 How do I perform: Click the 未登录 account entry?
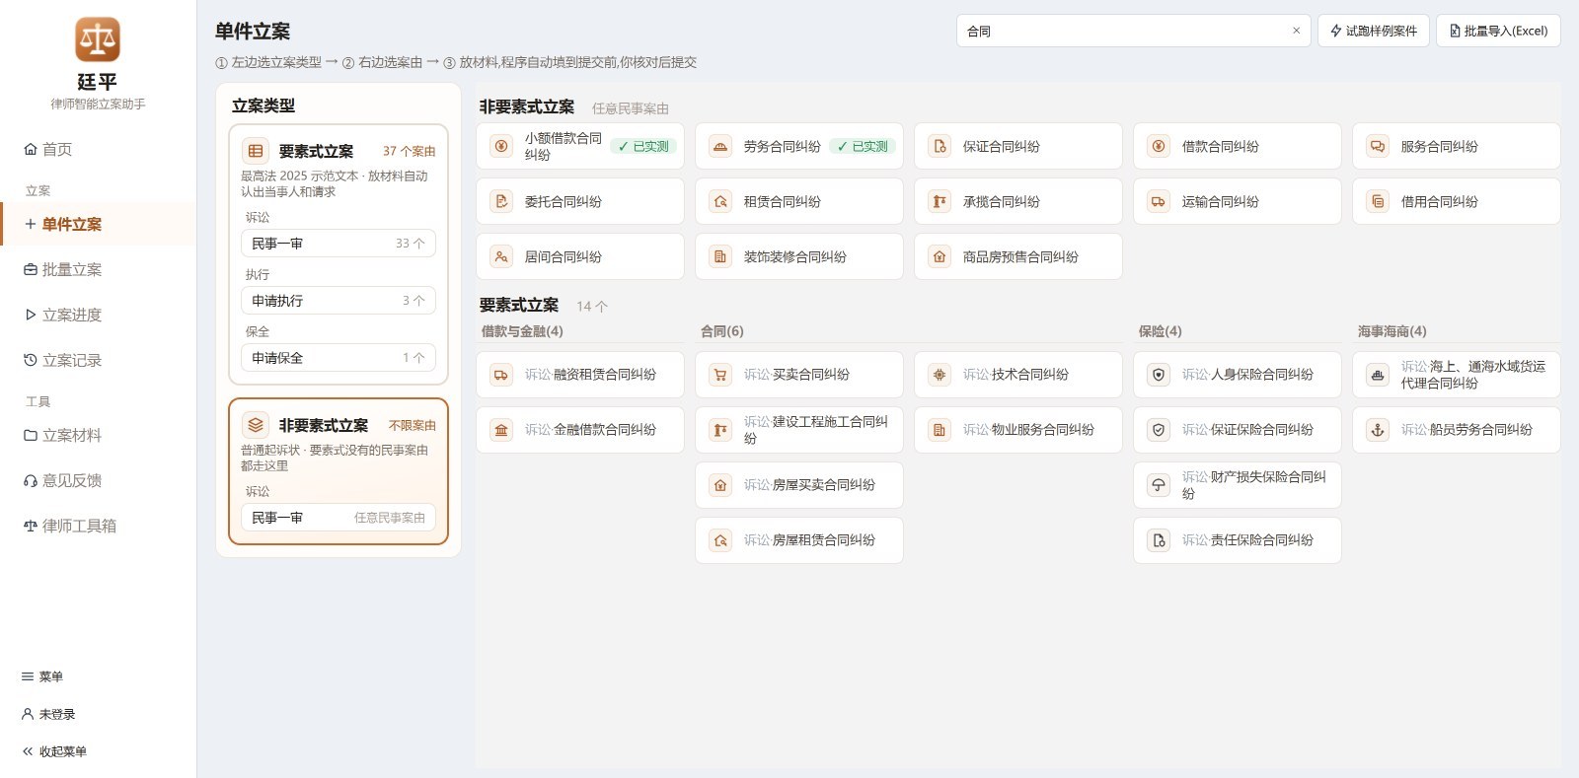tap(48, 714)
